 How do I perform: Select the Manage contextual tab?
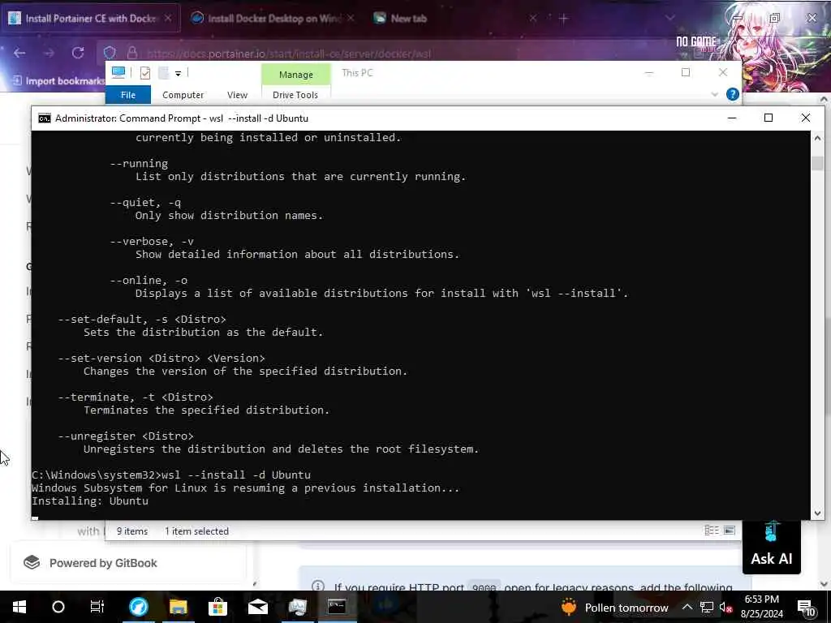pos(295,74)
